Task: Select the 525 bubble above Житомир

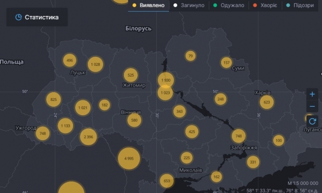Action: point(130,75)
